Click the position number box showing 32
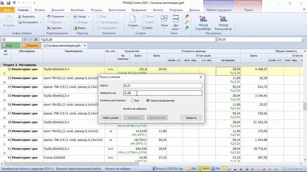 coord(11,39)
